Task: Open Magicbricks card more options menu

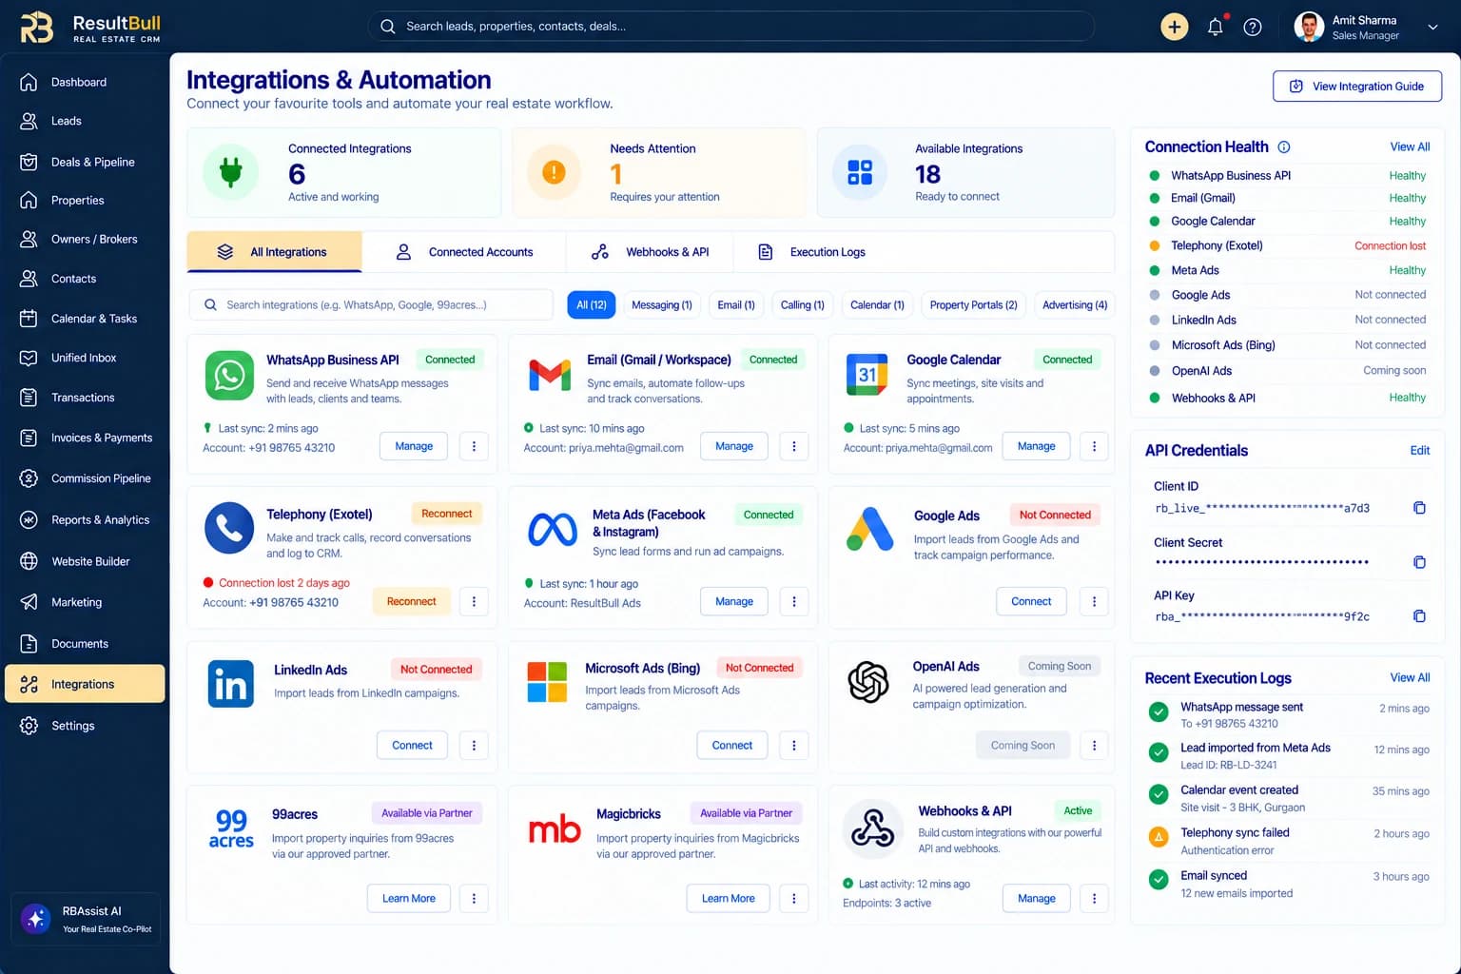Action: point(794,899)
